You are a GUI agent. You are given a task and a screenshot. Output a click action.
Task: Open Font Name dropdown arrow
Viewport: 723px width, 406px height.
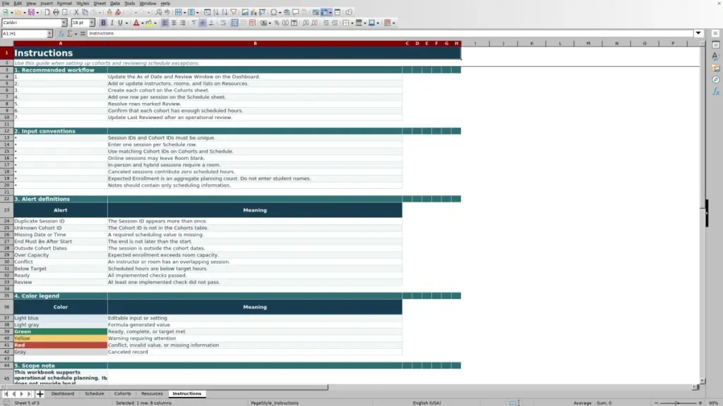click(64, 23)
